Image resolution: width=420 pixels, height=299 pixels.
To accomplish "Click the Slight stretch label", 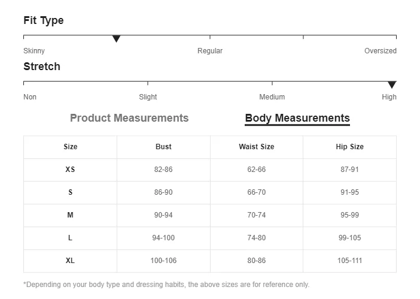I will 148,97.
